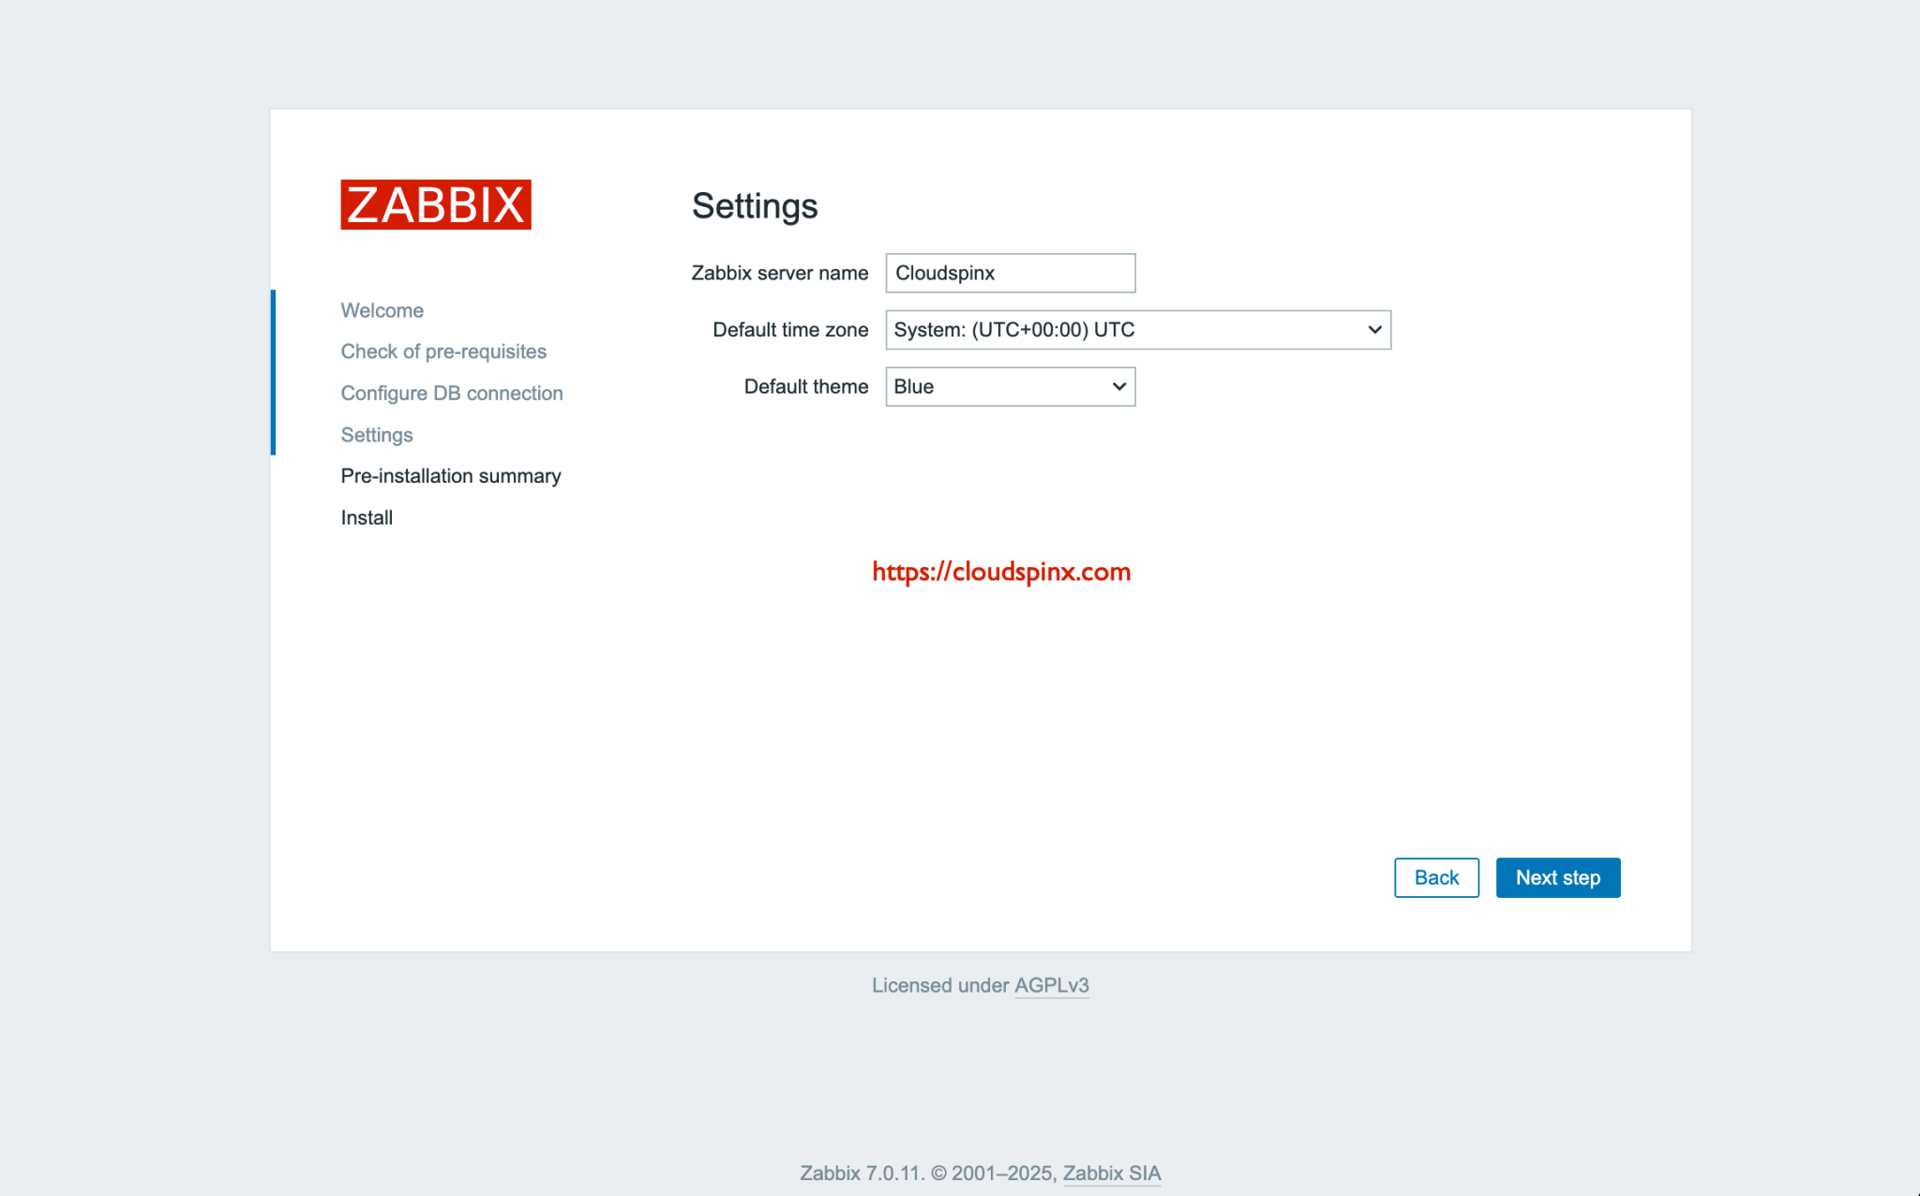Edit the Cloudspinx server name value
The image size is (1920, 1196).
tap(1010, 273)
